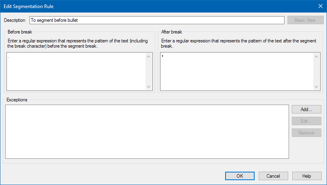Close the Edit Segmentation Rule dialog

tap(320, 6)
